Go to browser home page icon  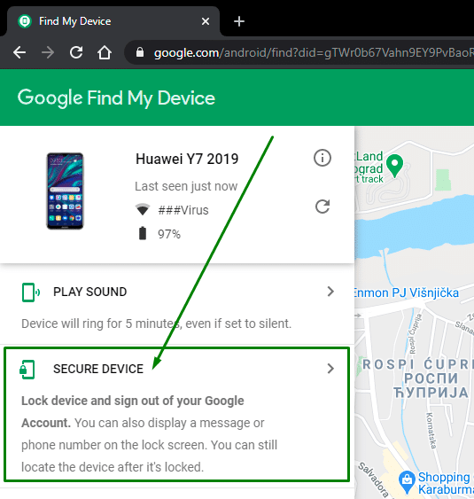pyautogui.click(x=105, y=52)
